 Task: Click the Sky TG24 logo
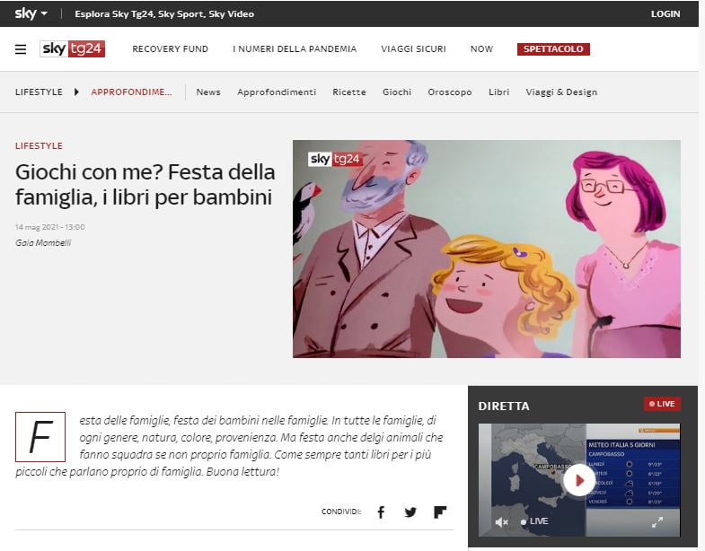coord(73,49)
